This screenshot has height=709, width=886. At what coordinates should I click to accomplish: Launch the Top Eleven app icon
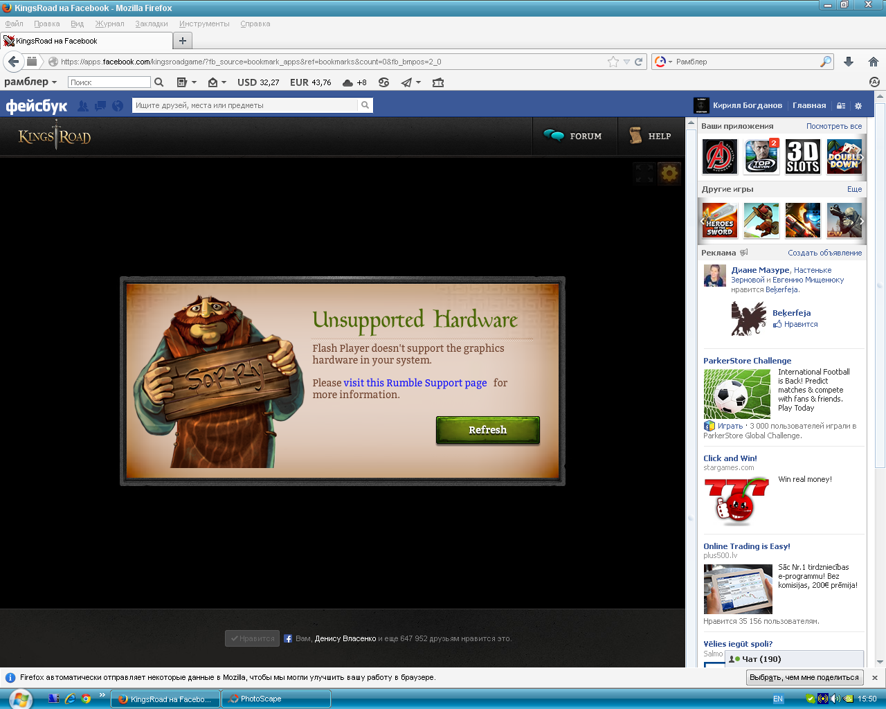(x=761, y=156)
